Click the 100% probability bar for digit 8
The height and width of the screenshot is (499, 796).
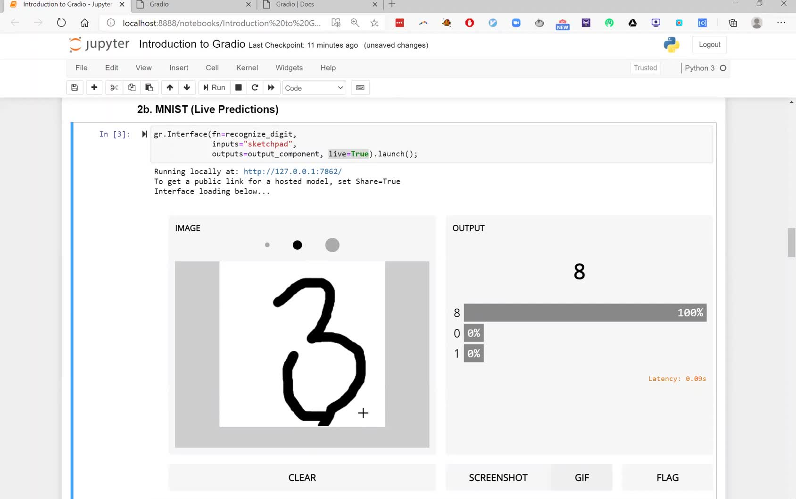(585, 312)
